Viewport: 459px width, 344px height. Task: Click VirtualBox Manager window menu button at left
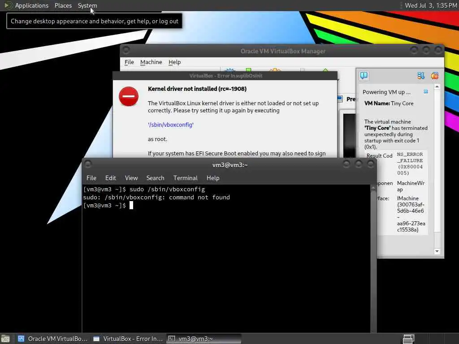126,50
